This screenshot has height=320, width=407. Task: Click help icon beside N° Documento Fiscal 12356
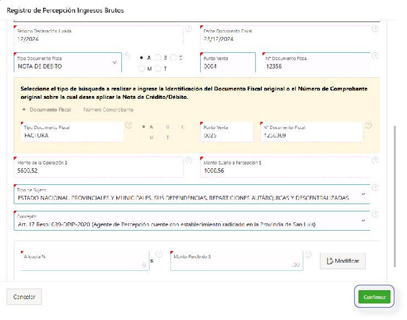(x=375, y=56)
